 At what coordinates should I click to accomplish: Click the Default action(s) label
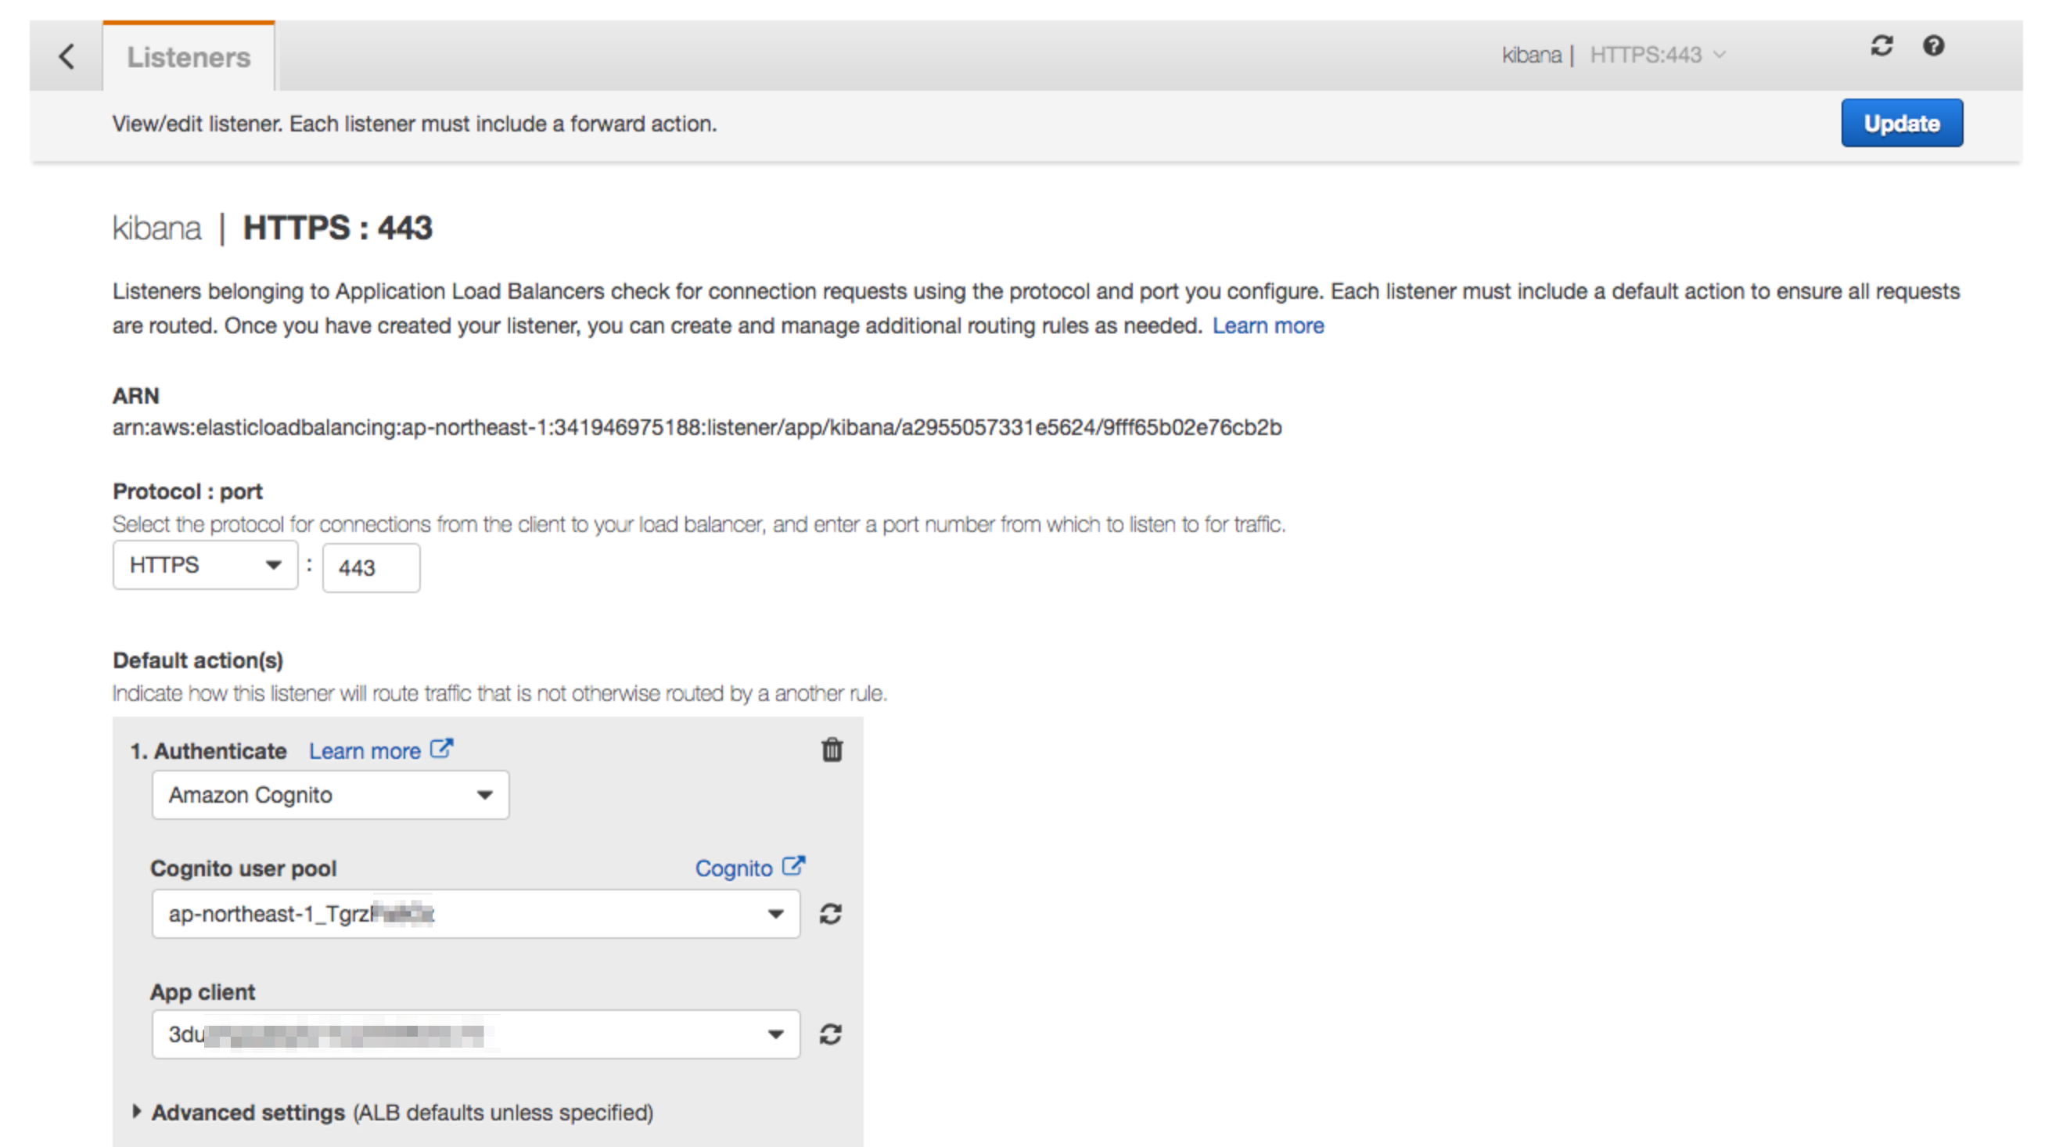point(198,661)
